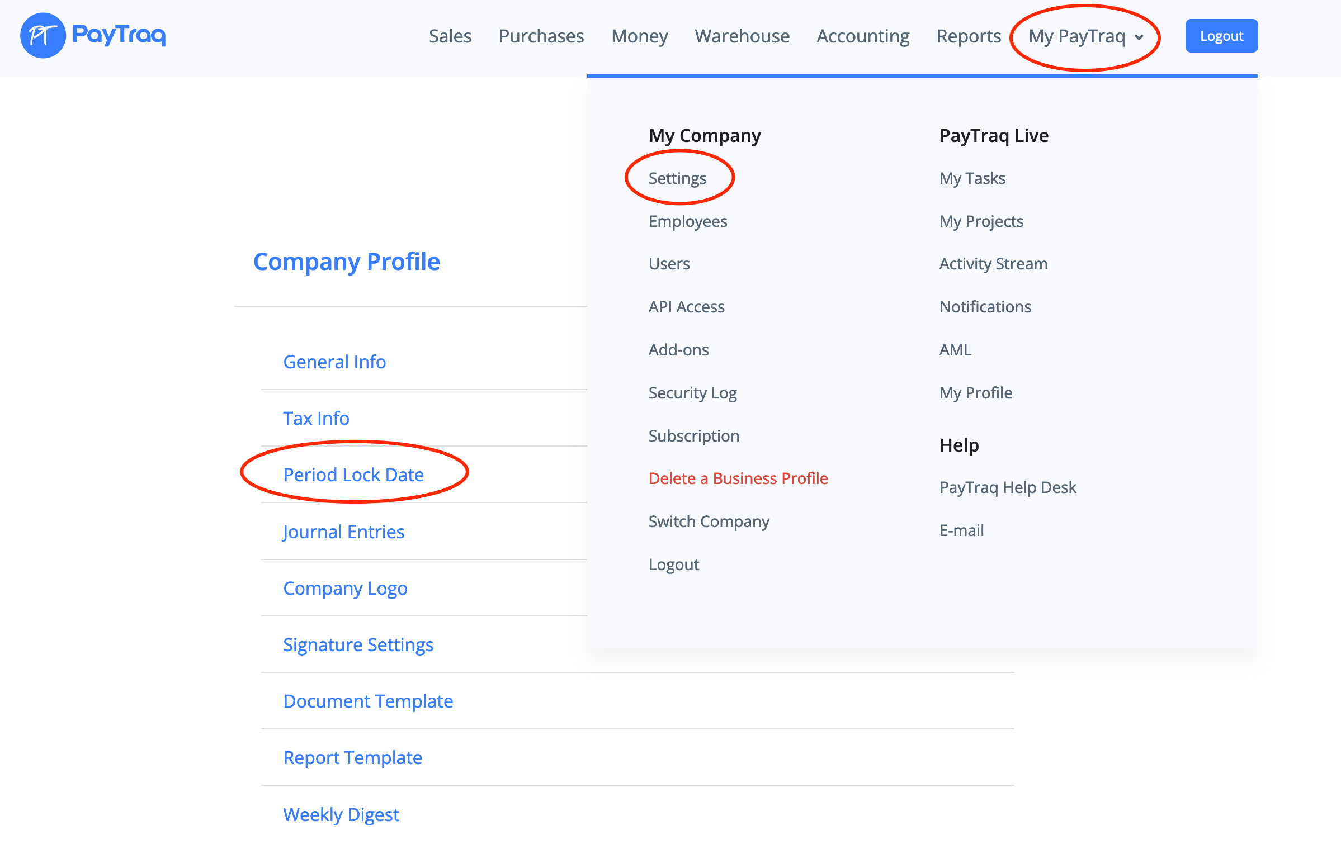Open Signature Settings link
Viewport: 1341px width, 854px height.
358,644
